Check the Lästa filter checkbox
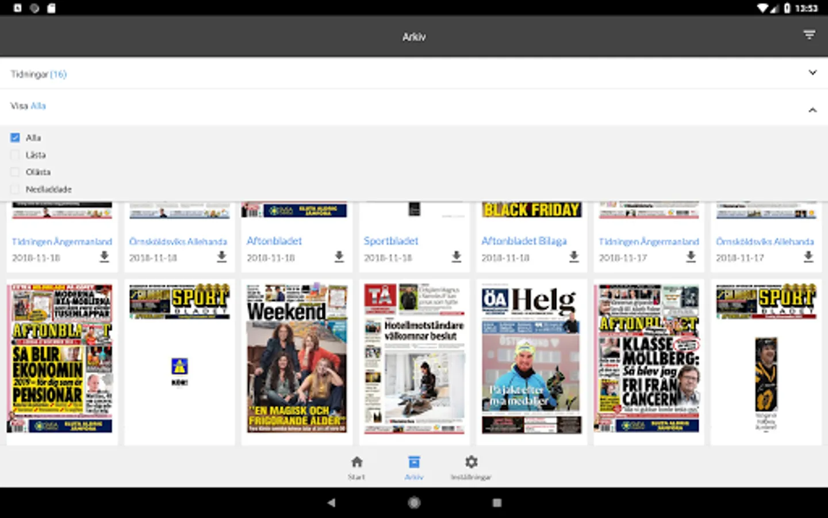Image resolution: width=828 pixels, height=518 pixels. pos(15,155)
